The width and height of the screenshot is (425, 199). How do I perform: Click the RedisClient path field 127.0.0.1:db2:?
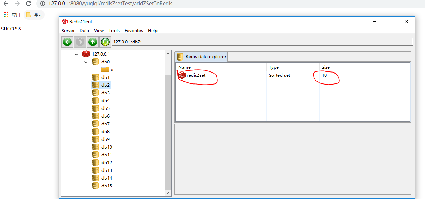pos(262,42)
